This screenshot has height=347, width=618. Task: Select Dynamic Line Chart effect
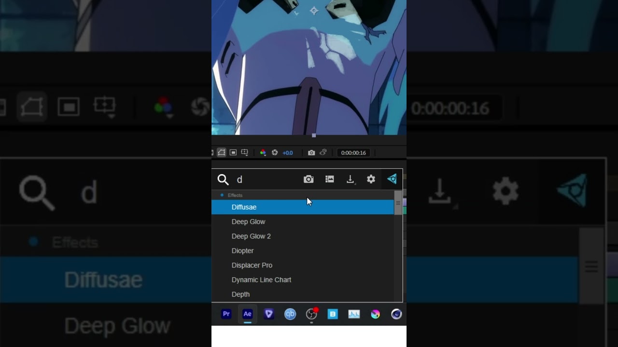303,280
